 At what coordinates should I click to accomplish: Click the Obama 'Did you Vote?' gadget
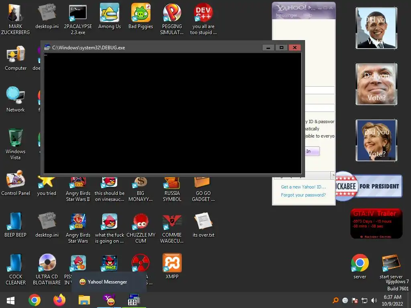coord(376,28)
